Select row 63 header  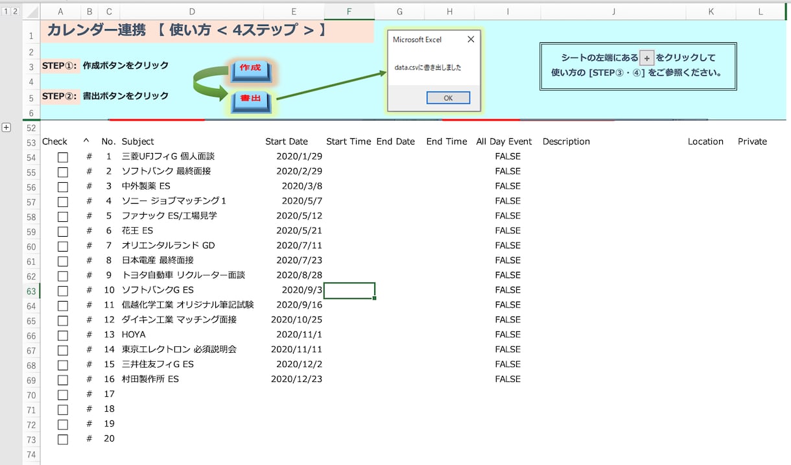tap(31, 291)
